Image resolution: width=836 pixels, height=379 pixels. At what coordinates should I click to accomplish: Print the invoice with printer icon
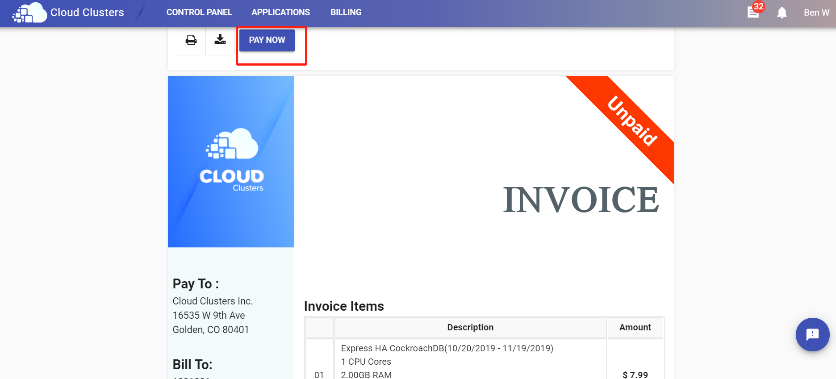(x=191, y=40)
